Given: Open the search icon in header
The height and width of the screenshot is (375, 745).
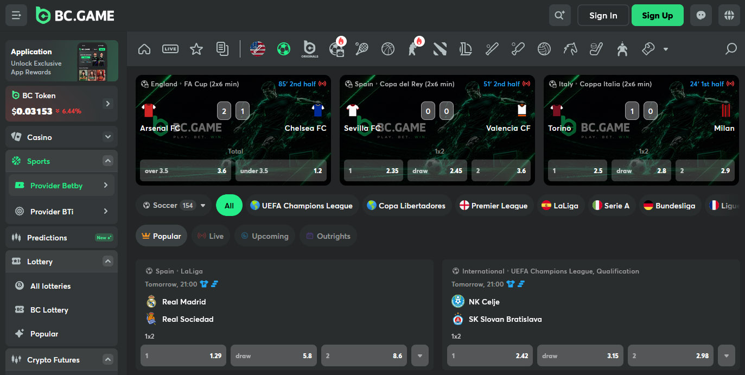Looking at the screenshot, I should point(559,15).
